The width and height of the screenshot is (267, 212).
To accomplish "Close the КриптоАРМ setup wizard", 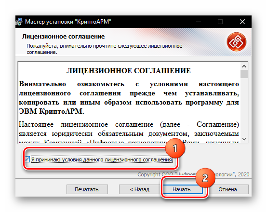I will [x=242, y=22].
